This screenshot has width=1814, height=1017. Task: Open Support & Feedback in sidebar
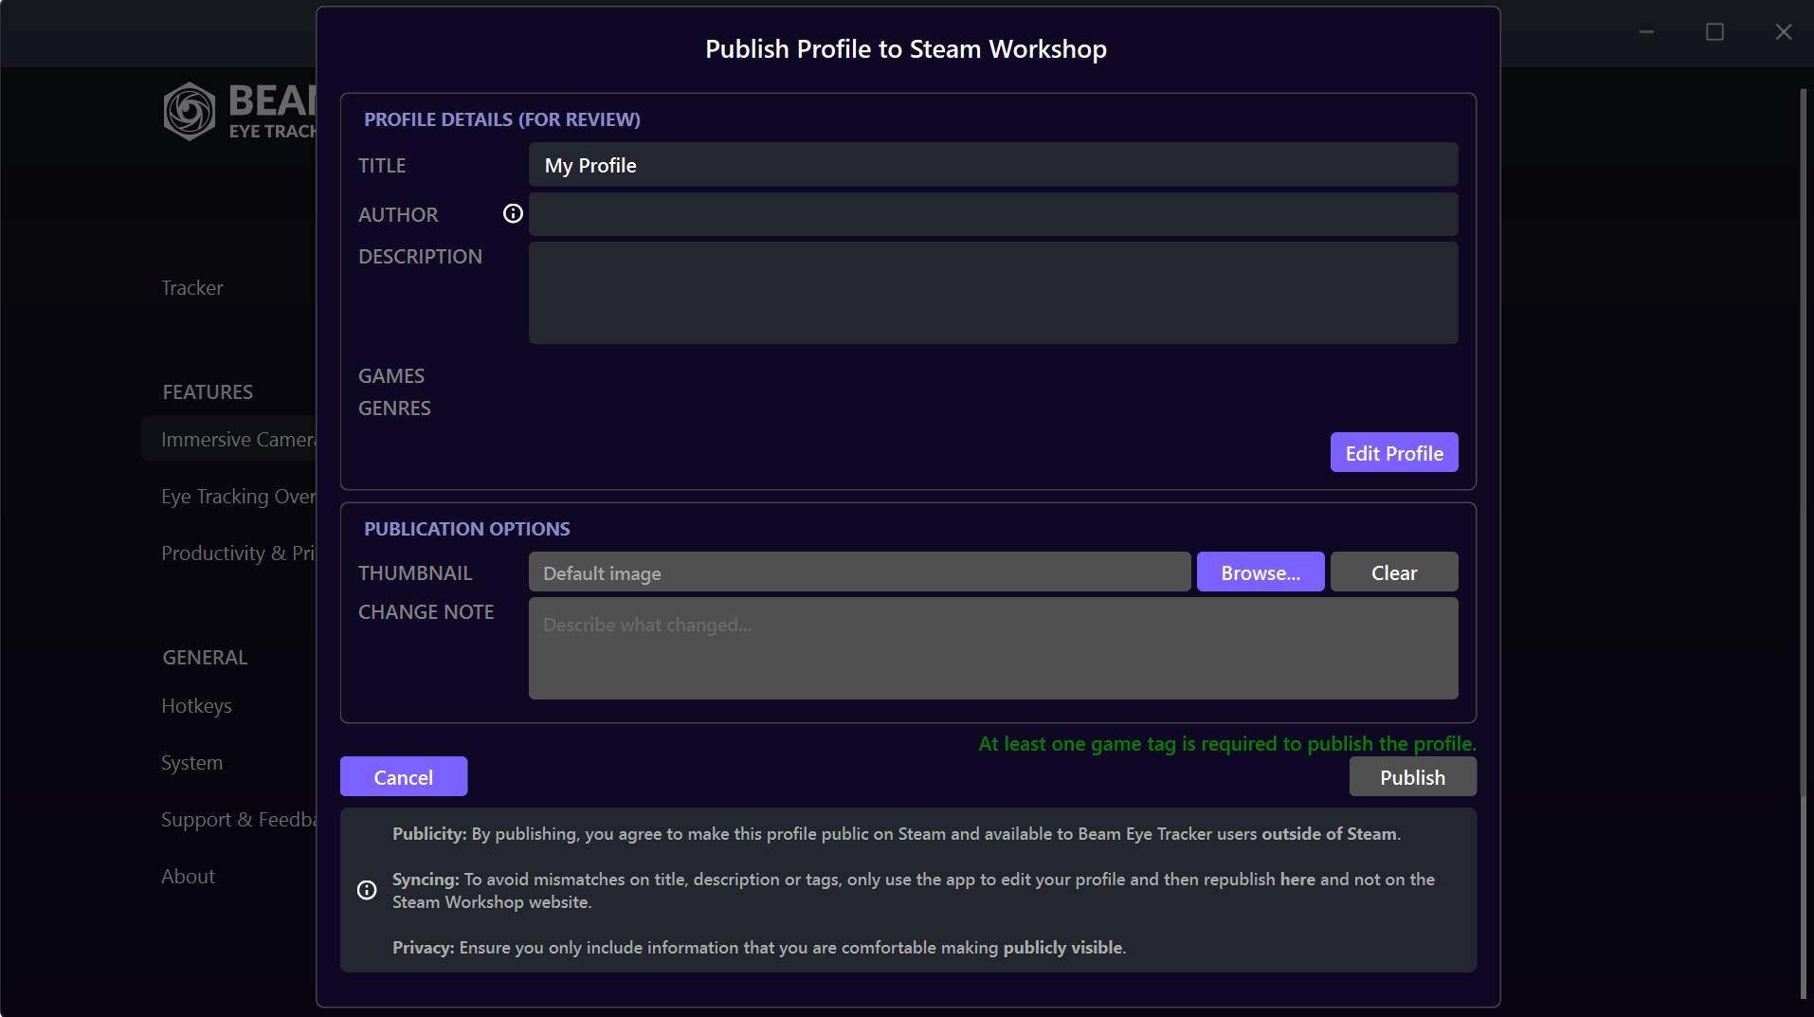[x=238, y=820]
